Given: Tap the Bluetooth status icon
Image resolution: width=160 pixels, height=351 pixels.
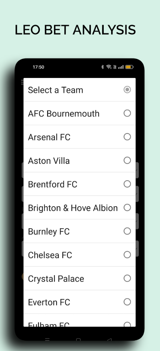Looking at the screenshot, I should [102, 67].
